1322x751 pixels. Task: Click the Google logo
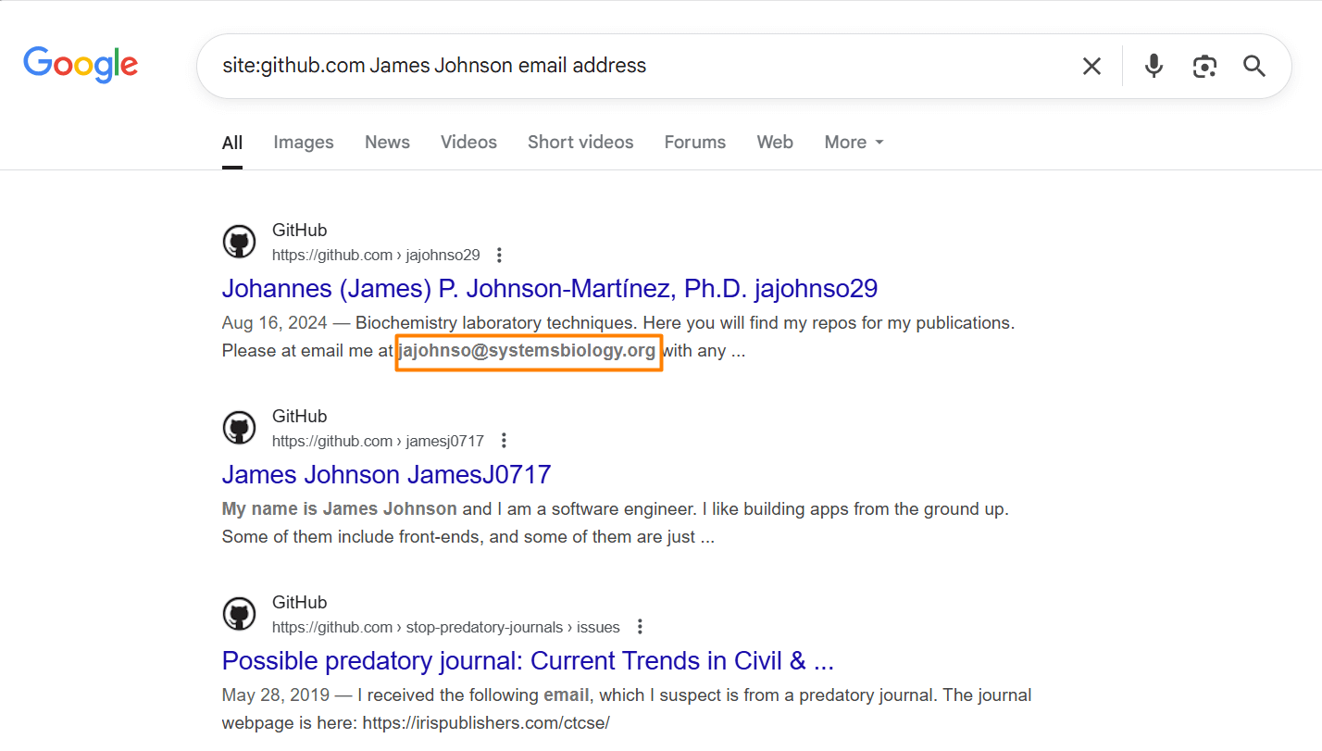pyautogui.click(x=81, y=65)
